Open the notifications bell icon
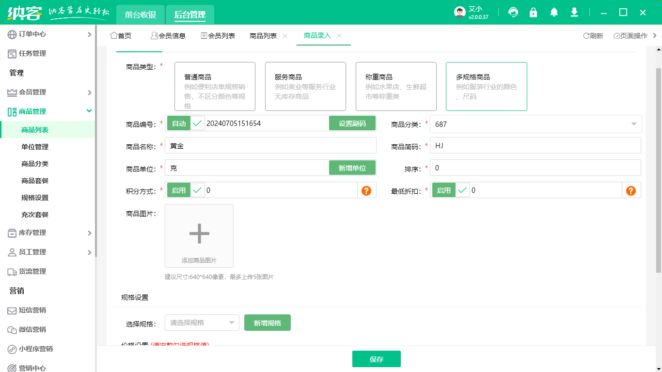The image size is (662, 372). pyautogui.click(x=554, y=12)
